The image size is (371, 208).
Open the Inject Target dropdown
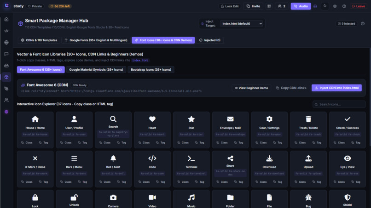pos(242,23)
